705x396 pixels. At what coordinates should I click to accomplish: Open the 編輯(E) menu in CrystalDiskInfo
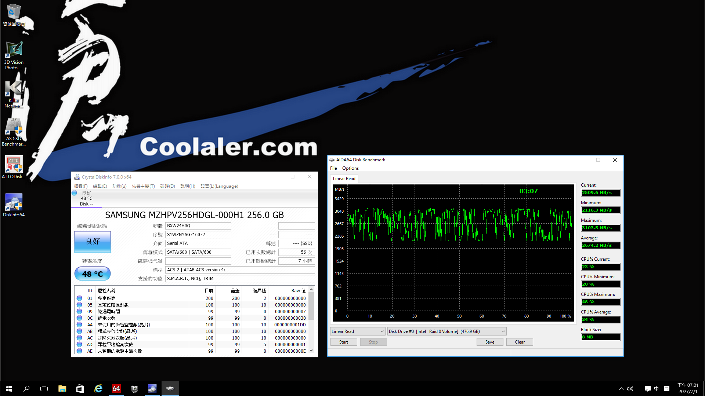tap(100, 186)
